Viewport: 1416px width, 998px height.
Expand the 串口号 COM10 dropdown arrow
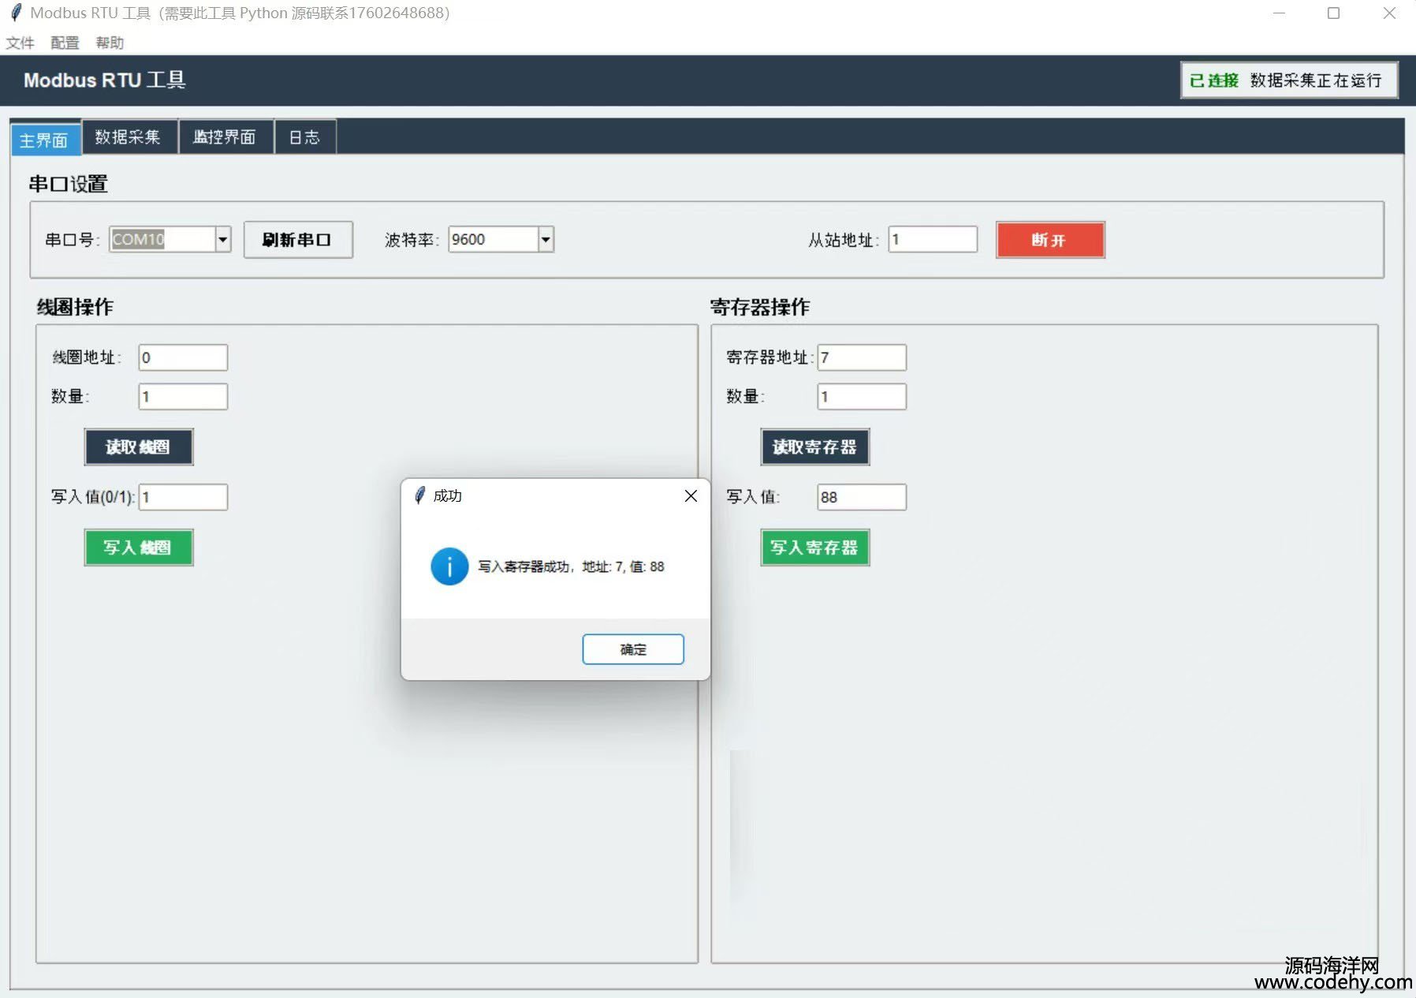(x=223, y=239)
